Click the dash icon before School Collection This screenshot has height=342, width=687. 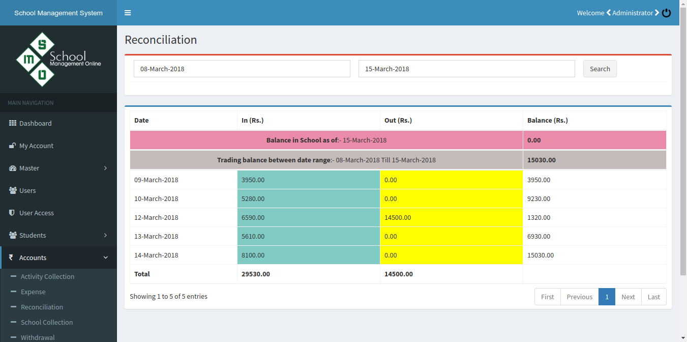point(13,322)
